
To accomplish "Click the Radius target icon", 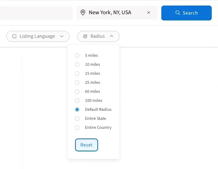I will pyautogui.click(x=85, y=36).
